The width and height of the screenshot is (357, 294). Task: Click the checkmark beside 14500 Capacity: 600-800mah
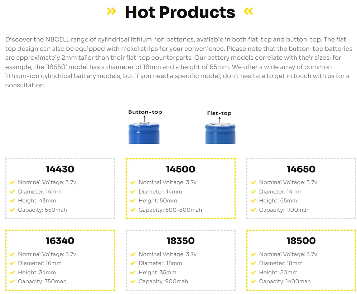133,210
